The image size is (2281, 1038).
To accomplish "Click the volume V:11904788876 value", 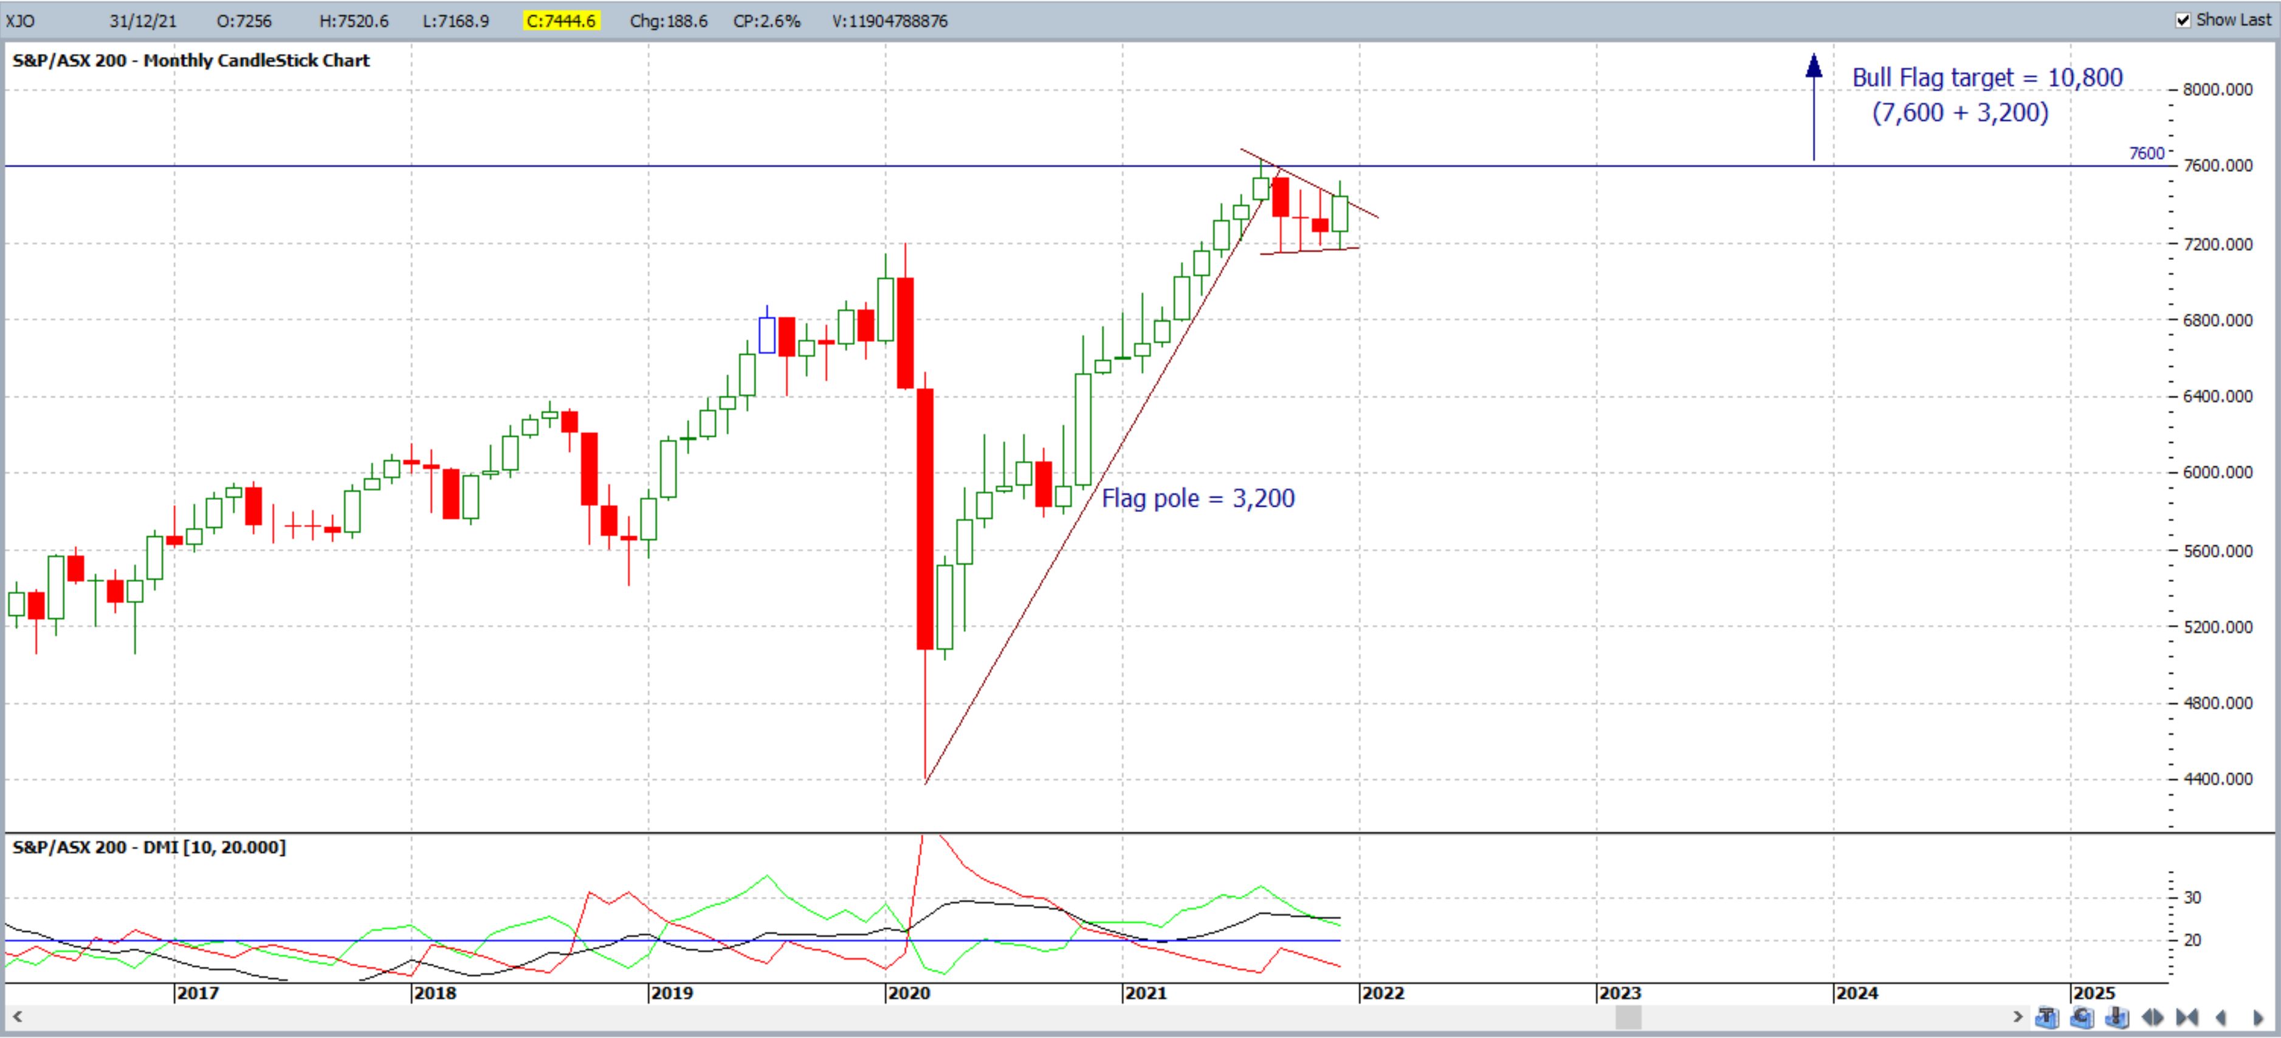I will pos(890,21).
